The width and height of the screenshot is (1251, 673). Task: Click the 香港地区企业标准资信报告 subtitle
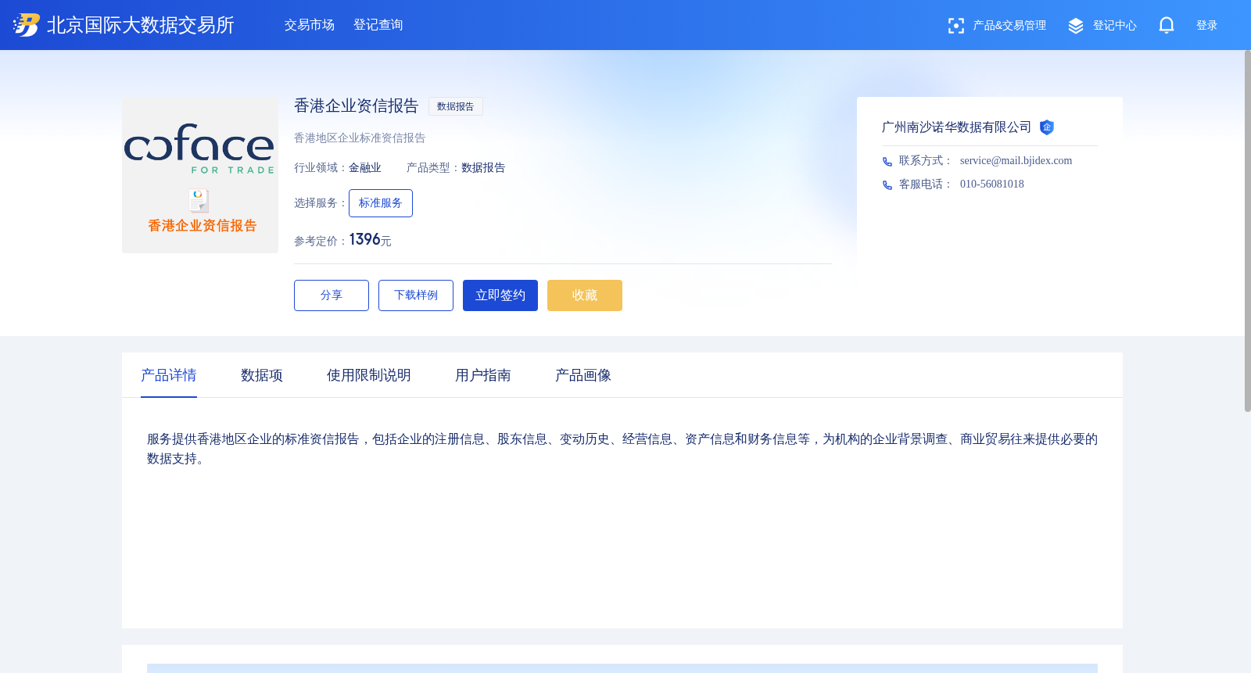360,138
